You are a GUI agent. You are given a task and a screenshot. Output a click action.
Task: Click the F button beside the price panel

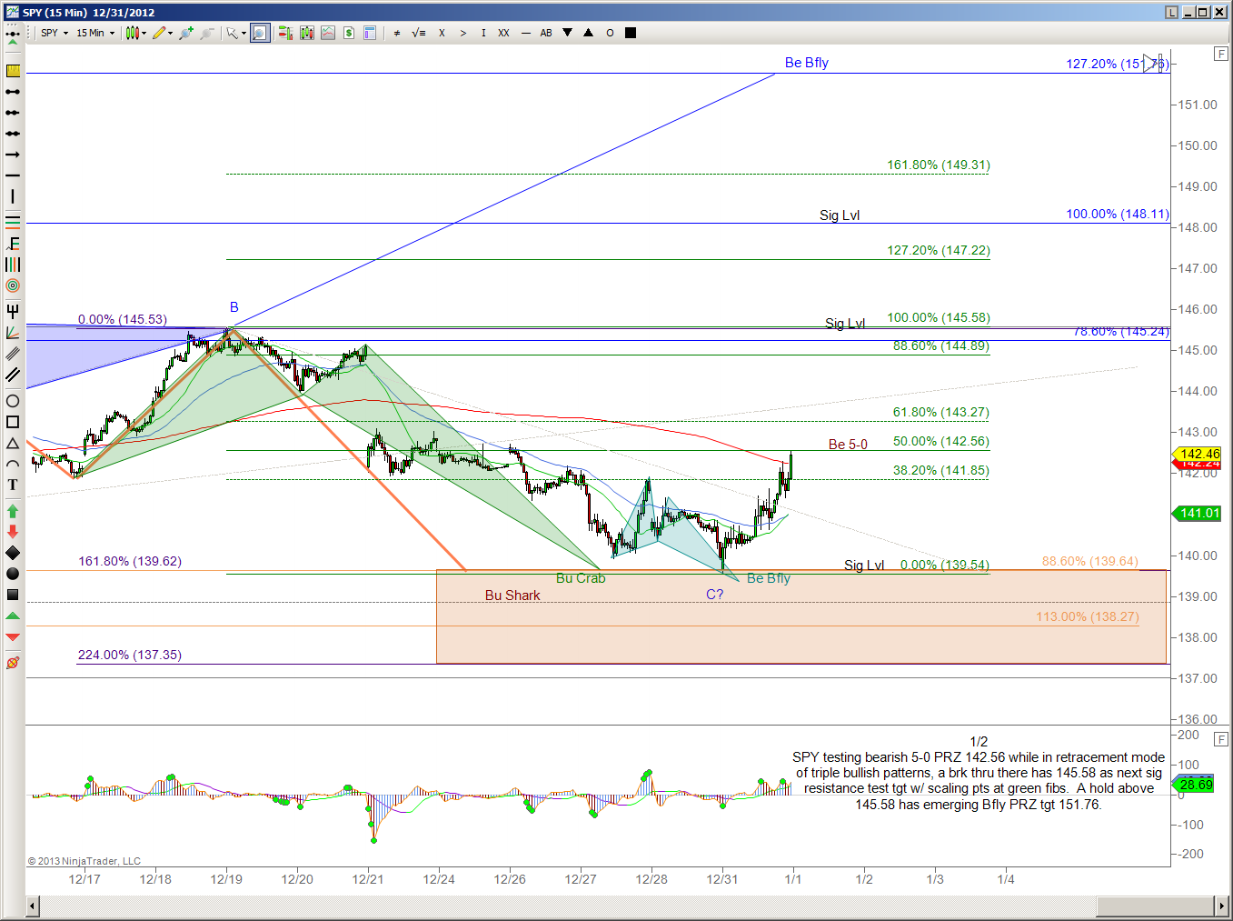1221,54
